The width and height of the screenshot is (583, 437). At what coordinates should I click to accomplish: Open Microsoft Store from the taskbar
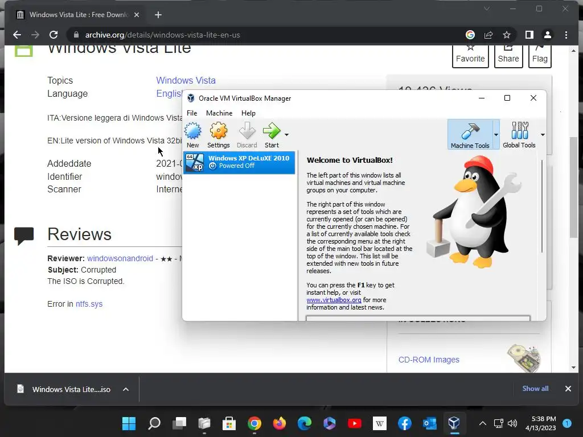[x=229, y=423]
